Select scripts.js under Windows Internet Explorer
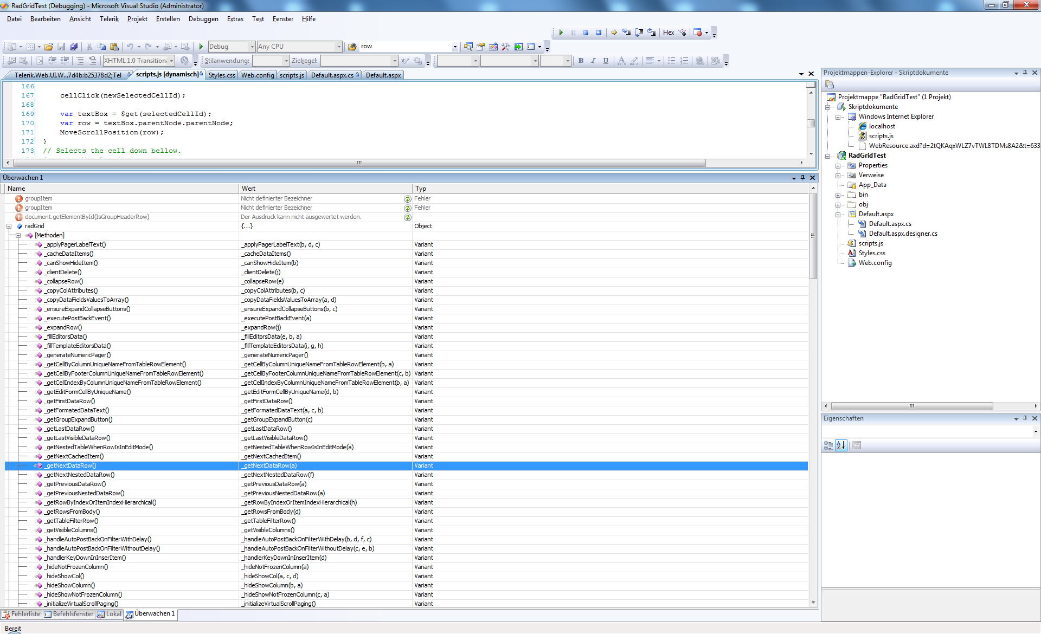The width and height of the screenshot is (1041, 634). (881, 136)
